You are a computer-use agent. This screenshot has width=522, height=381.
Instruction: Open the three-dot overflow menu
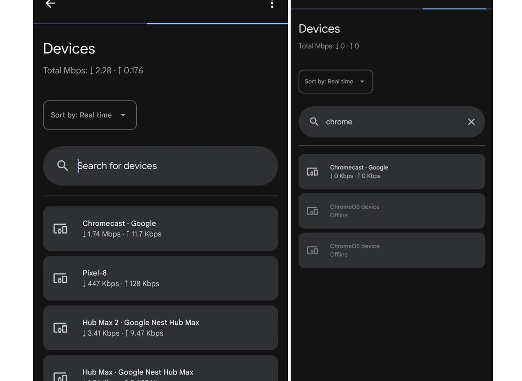tap(272, 4)
